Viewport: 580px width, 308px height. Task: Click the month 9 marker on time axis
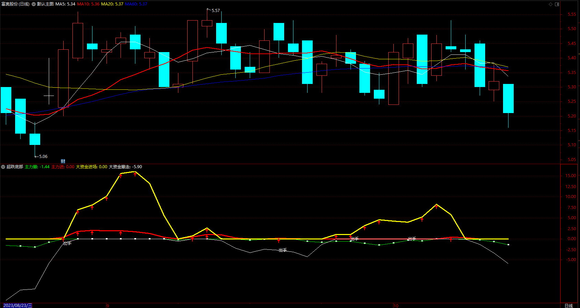[108, 306]
